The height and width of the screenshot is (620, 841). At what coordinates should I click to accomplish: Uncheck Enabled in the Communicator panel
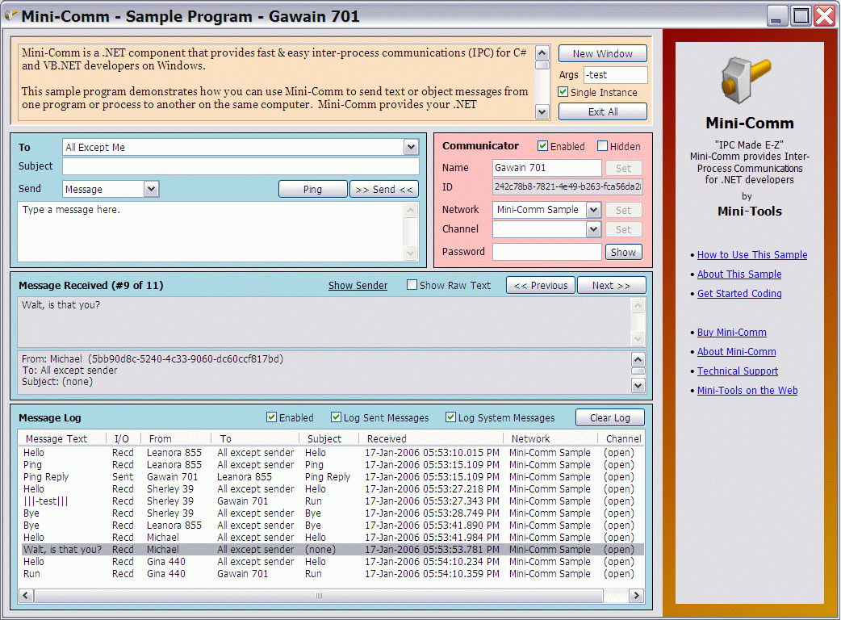pos(543,146)
